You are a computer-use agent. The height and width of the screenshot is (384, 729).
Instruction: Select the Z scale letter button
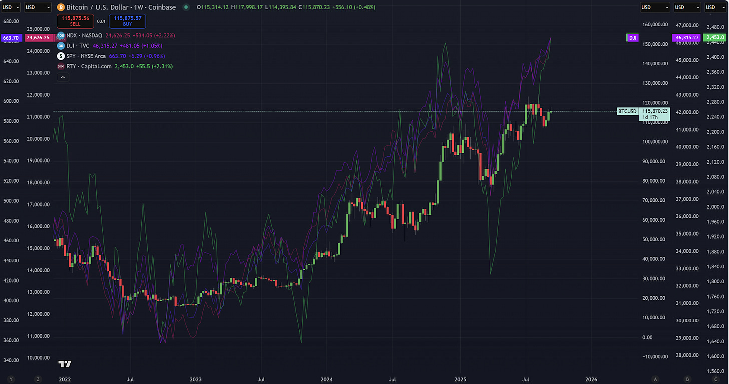(x=38, y=379)
